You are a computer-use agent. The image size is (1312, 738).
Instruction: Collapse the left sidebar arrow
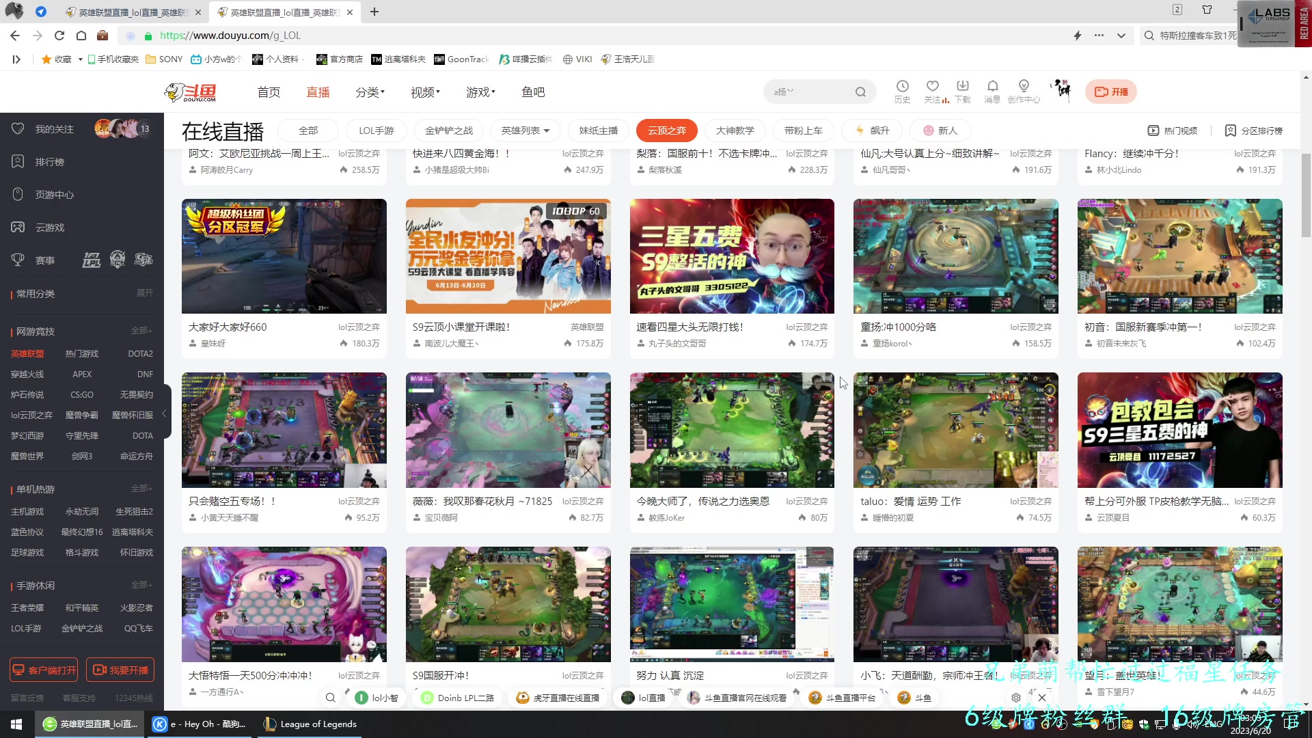[164, 414]
